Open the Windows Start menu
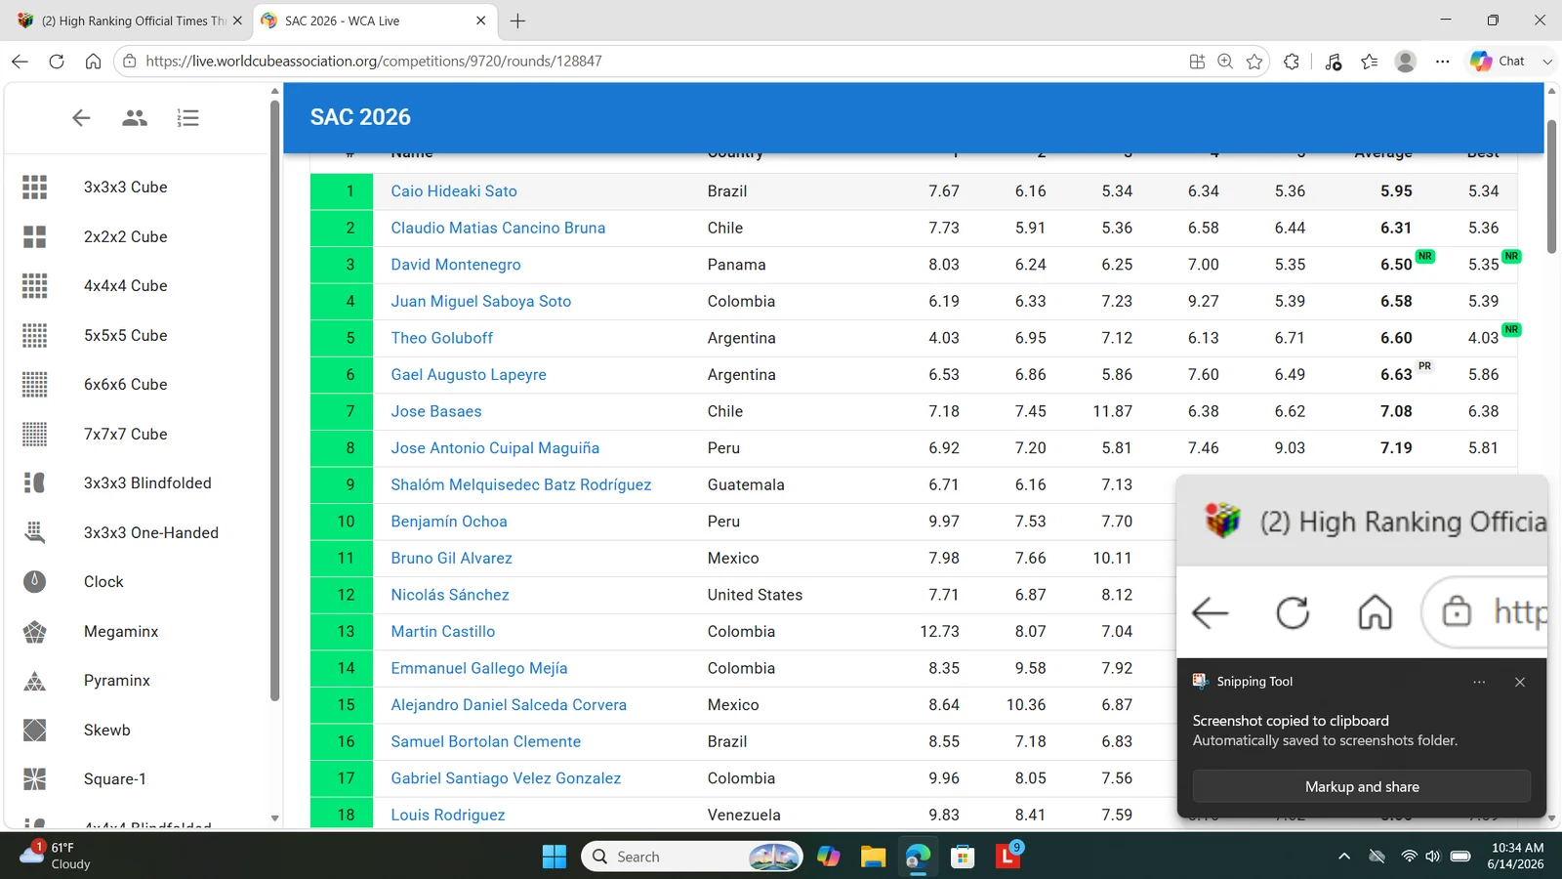Screen dimensions: 1562x879 (555, 857)
